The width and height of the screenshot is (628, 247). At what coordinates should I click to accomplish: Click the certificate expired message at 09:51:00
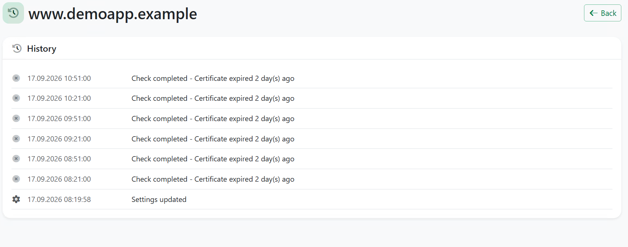pyautogui.click(x=213, y=119)
